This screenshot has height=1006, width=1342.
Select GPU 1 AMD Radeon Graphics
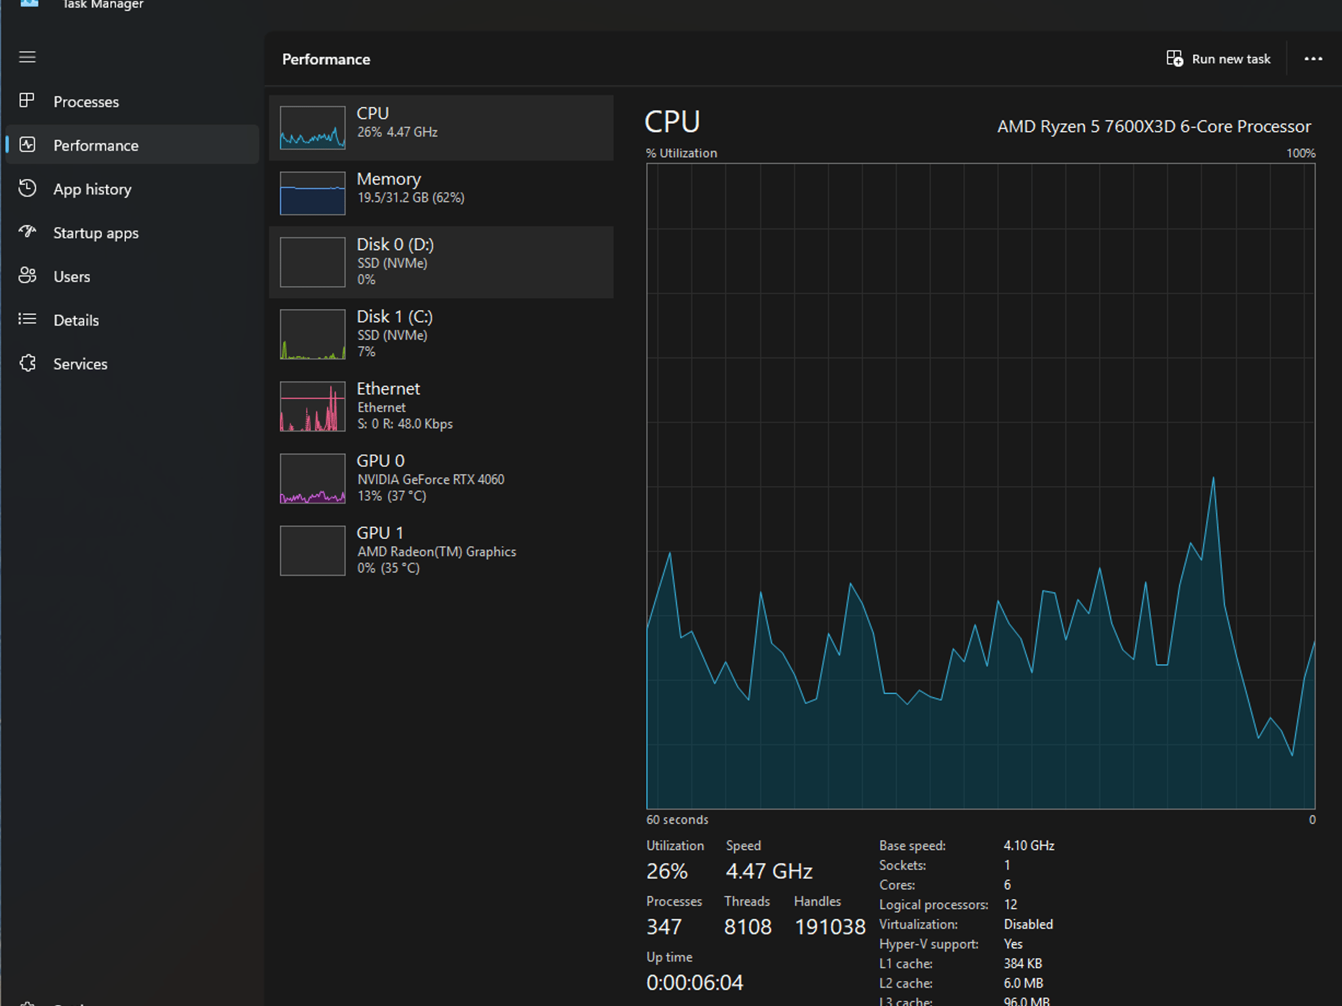(x=441, y=550)
